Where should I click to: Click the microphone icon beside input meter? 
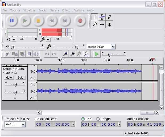pos(43,40)
